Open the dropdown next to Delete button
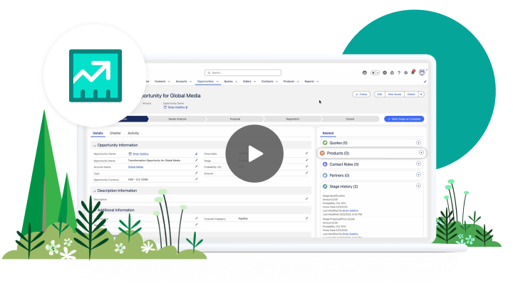The image size is (513, 288). point(421,94)
